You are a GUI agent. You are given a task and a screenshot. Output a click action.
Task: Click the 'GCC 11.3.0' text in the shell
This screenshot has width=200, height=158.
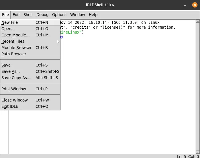[x=125, y=22]
